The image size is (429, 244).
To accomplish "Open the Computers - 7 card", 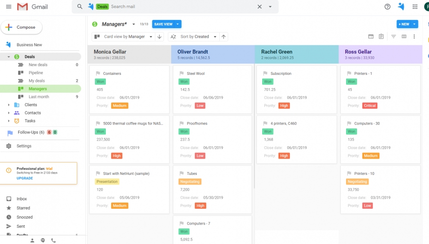I will point(213,230).
